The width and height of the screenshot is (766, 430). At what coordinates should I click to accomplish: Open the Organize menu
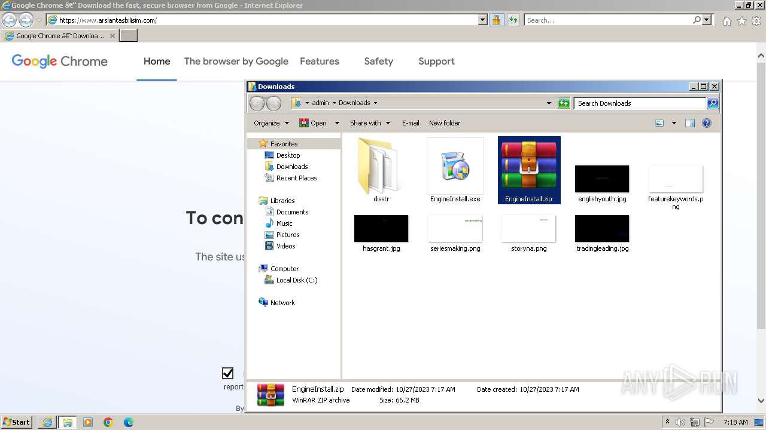coord(271,123)
